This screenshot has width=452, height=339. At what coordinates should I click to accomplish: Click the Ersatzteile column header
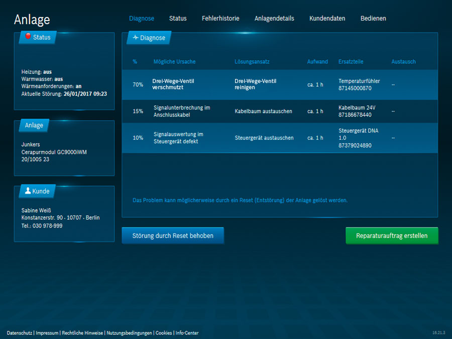[351, 61]
